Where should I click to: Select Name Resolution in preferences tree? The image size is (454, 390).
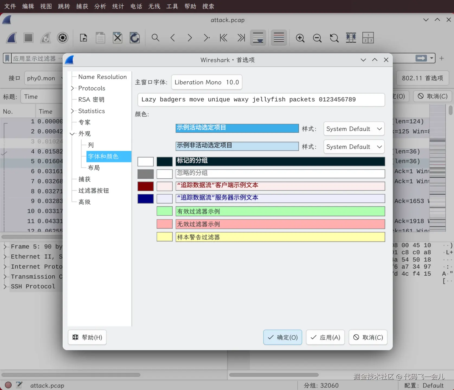102,77
